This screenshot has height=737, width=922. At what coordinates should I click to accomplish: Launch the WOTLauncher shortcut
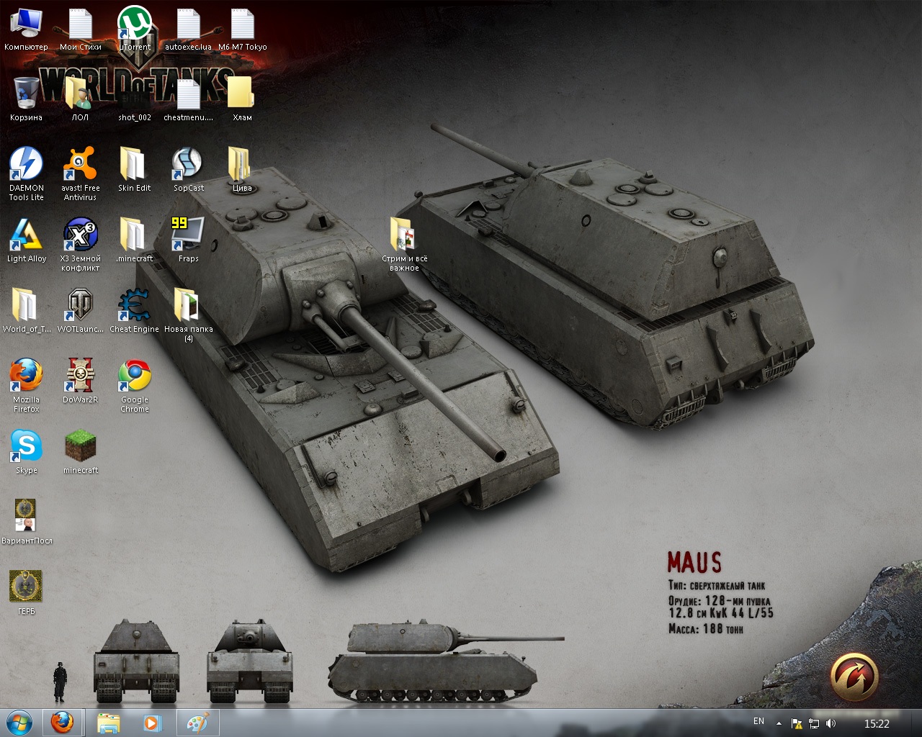(80, 311)
